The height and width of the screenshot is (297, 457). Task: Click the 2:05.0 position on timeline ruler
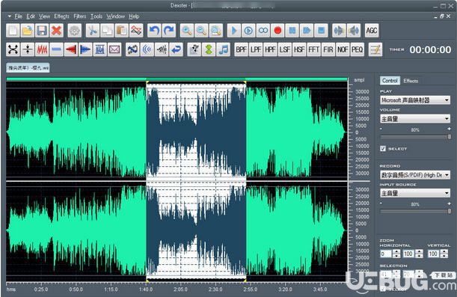coord(181,289)
